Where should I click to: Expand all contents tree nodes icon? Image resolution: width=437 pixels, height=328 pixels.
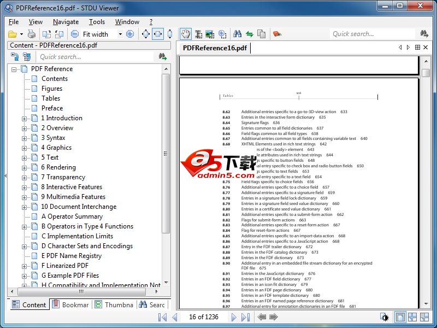[15, 57]
